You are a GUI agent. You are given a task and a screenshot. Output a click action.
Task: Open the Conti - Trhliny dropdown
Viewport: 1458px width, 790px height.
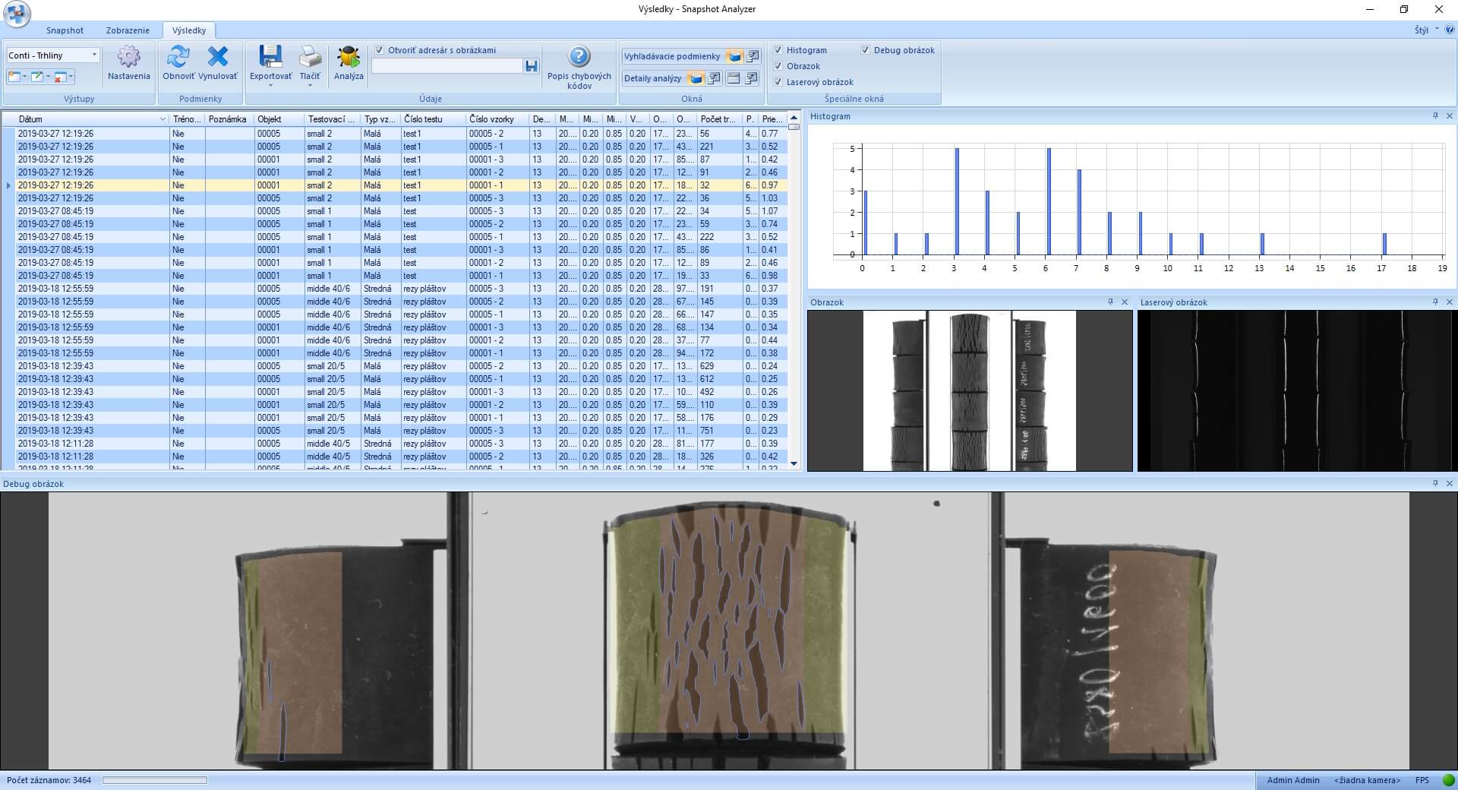[x=94, y=55]
